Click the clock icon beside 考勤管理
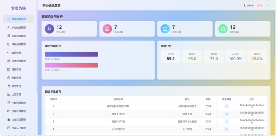The width and height of the screenshot is (276, 136). [9, 78]
